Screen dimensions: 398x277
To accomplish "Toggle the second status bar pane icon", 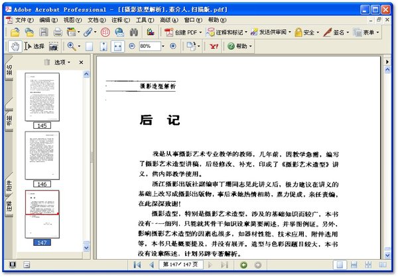I will [27, 265].
